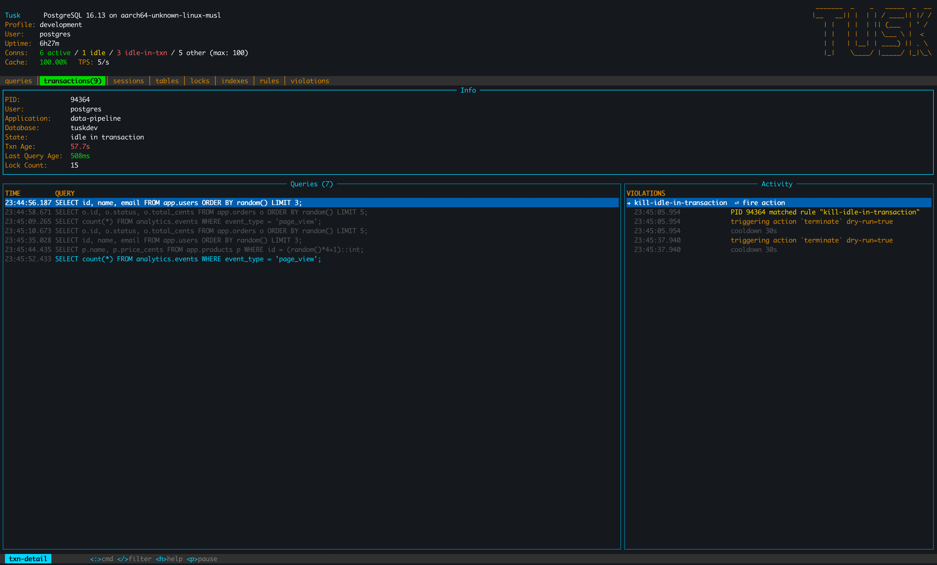This screenshot has height=565, width=937.
Task: Click the Activity panel title
Action: 777,184
